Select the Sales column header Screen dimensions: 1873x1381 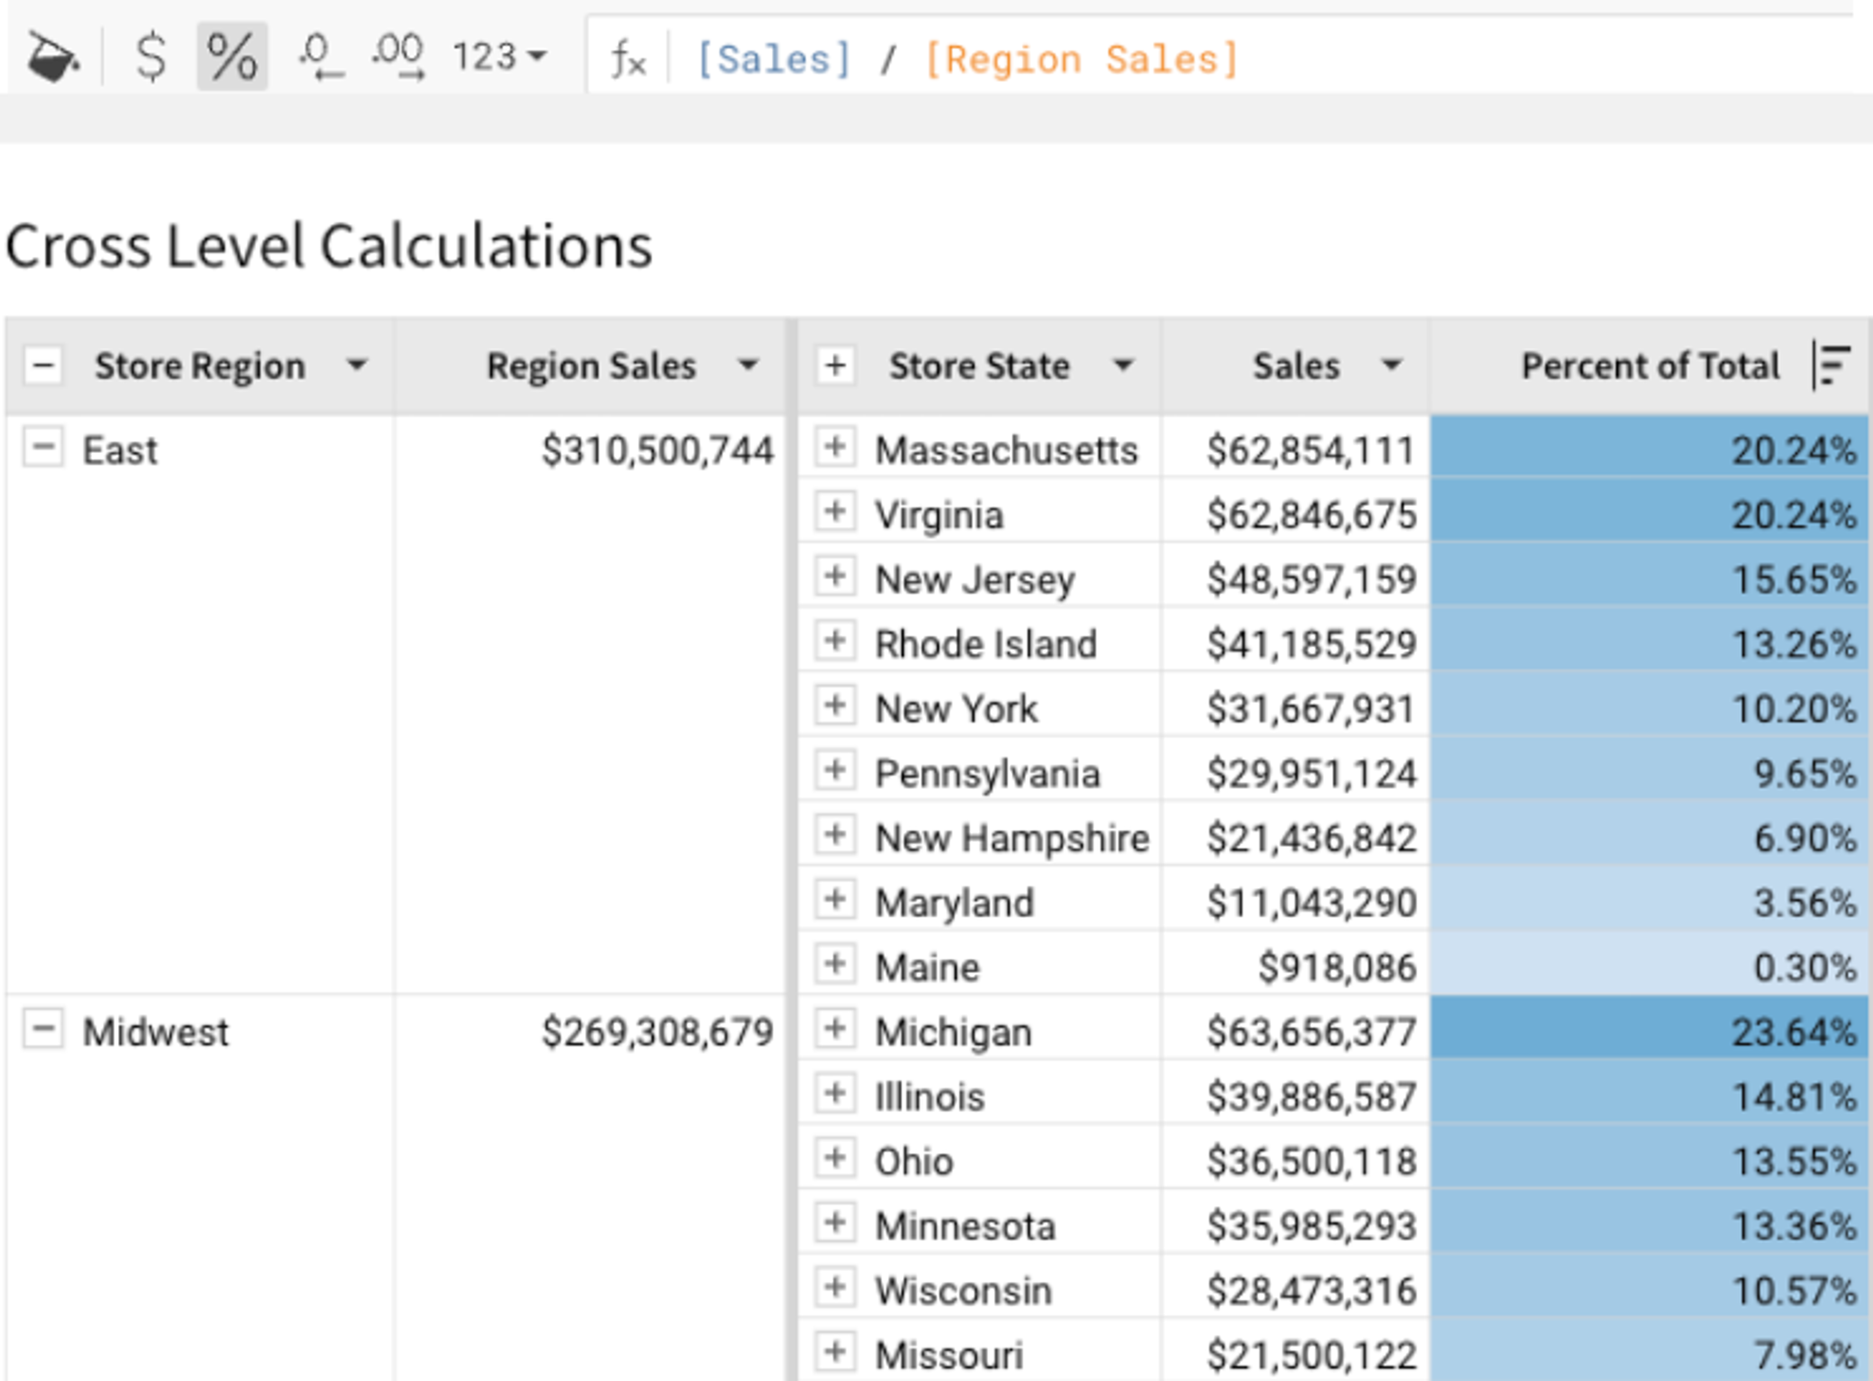click(x=1295, y=366)
